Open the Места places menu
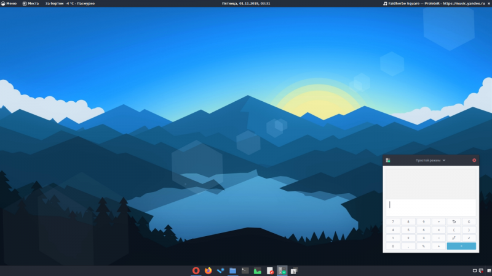This screenshot has width=492, height=276. [31, 4]
